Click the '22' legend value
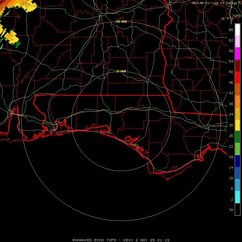The height and width of the screenshot is (242, 242). point(231,146)
